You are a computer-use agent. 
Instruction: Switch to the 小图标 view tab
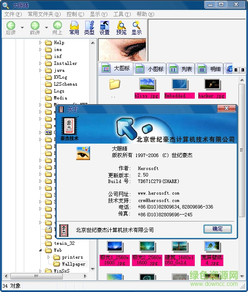point(149,69)
